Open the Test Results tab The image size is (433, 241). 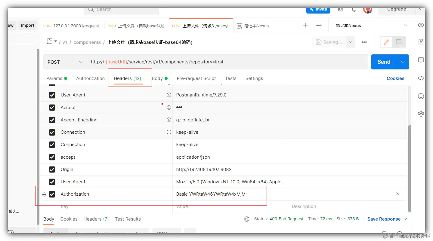[128, 219]
